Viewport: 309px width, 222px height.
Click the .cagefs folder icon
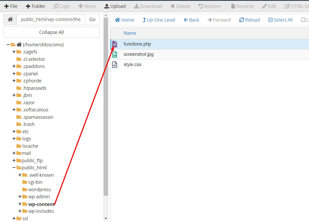point(19,52)
